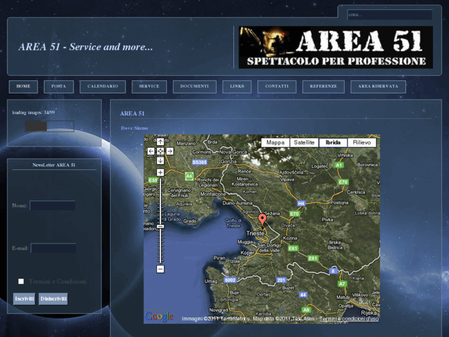
Task: Select the Ibrida map view
Action: 333,143
